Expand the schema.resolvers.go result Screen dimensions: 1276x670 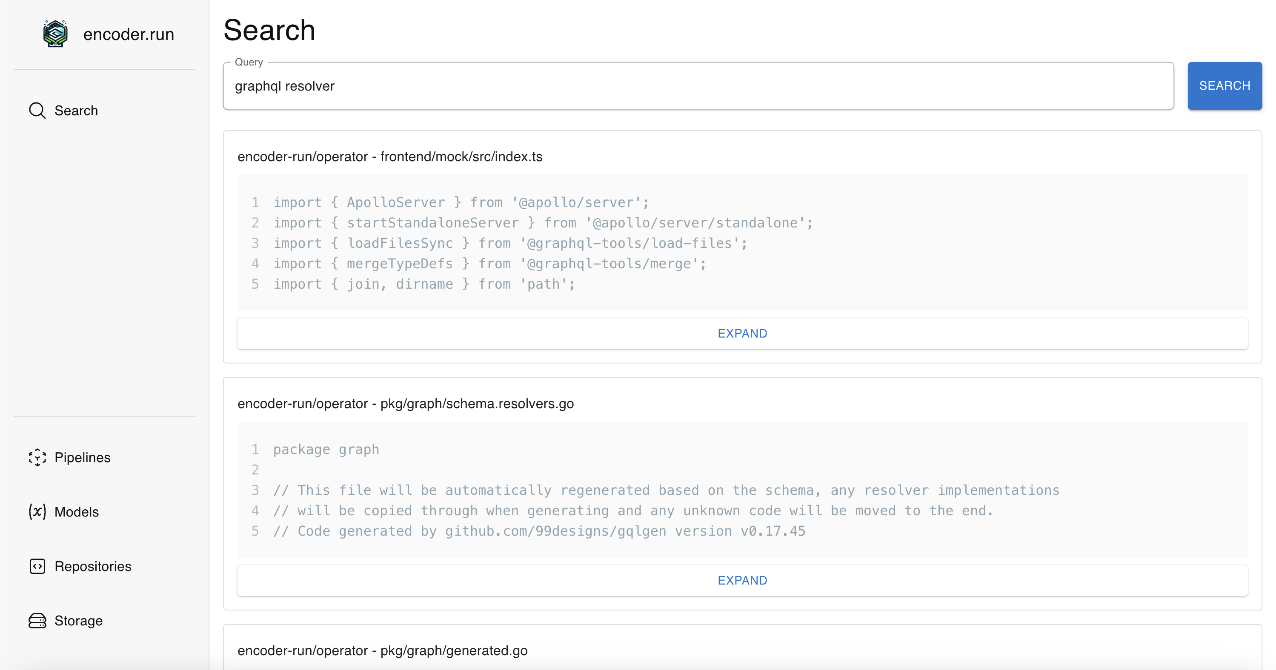[742, 580]
